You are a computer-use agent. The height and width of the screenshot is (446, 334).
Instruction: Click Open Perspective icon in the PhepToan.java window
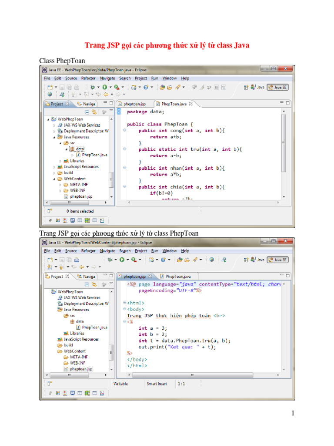[246, 87]
